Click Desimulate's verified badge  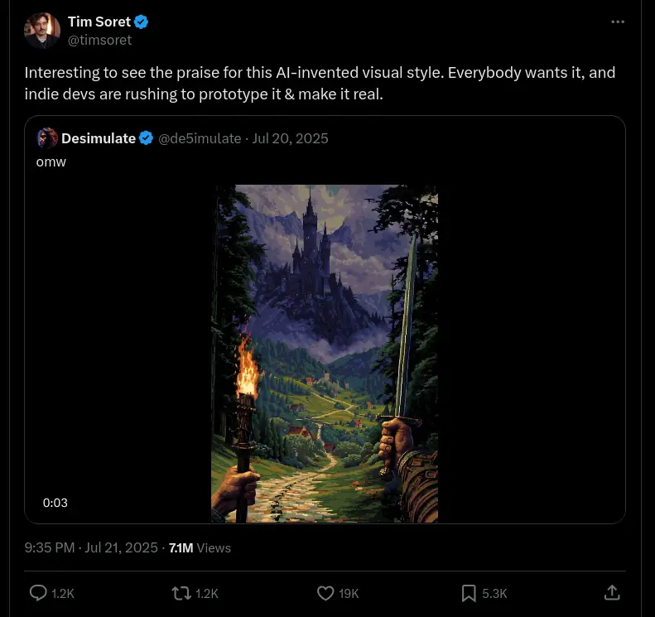click(x=147, y=138)
